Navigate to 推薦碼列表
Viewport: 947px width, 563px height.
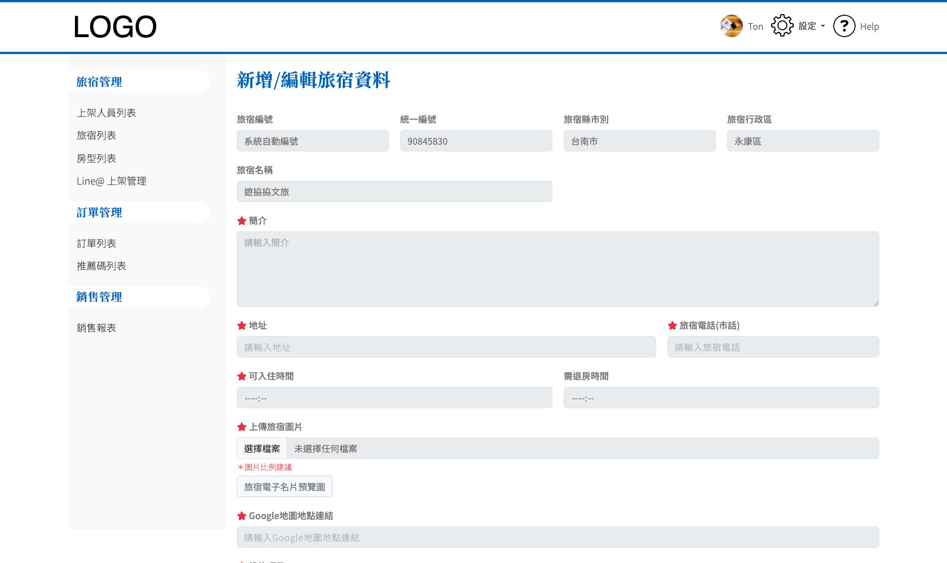click(101, 266)
